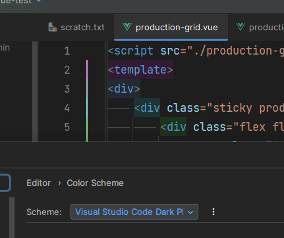Click the <template> tag in the editor
Image resolution: width=284 pixels, height=238 pixels.
pos(140,70)
